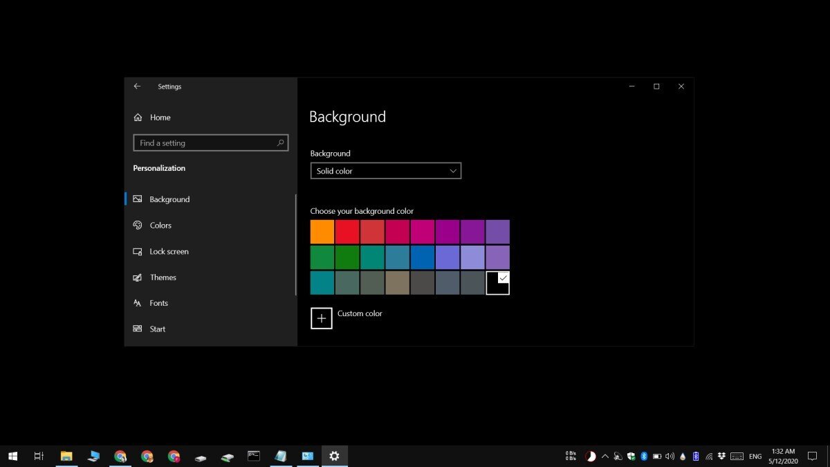Select the Themes sidebar icon
This screenshot has height=467, width=830.
[x=137, y=277]
